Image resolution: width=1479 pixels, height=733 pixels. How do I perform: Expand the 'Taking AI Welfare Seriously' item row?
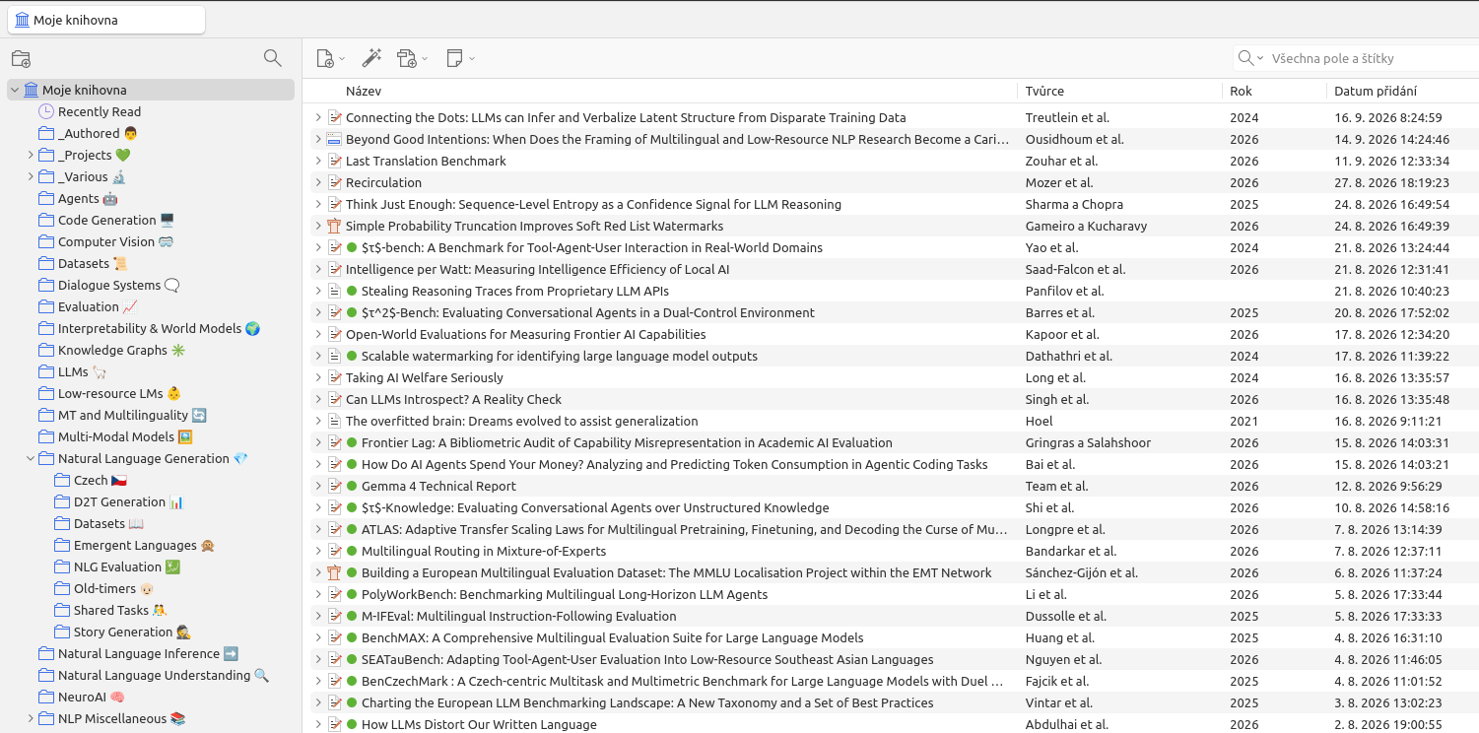[318, 377]
